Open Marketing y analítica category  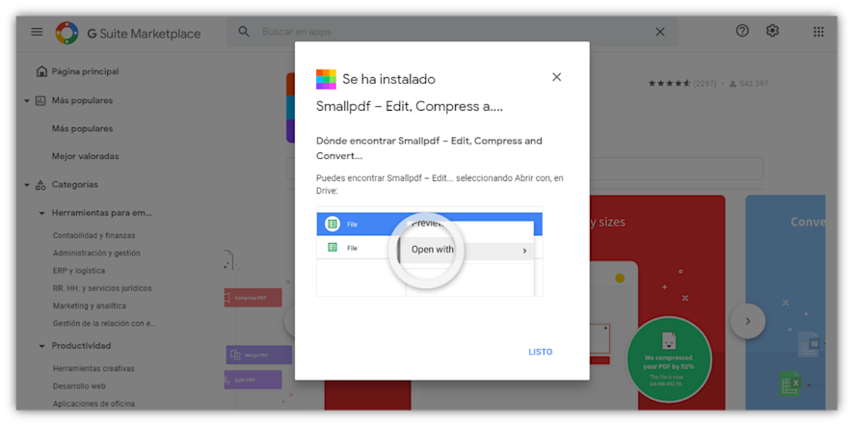click(x=90, y=306)
